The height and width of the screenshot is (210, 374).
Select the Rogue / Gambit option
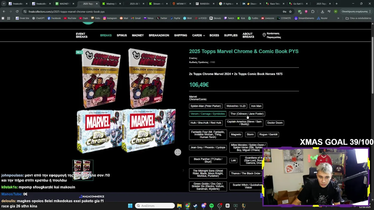pyautogui.click(x=269, y=134)
